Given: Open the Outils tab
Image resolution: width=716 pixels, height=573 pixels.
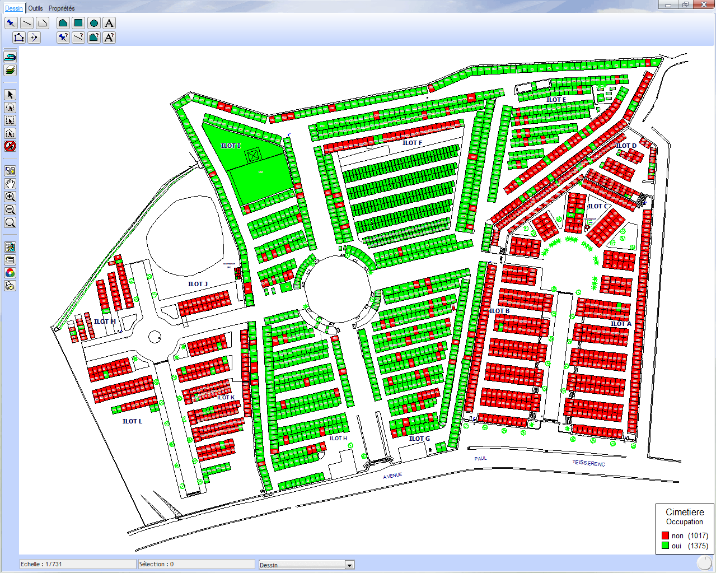Looking at the screenshot, I should point(35,8).
